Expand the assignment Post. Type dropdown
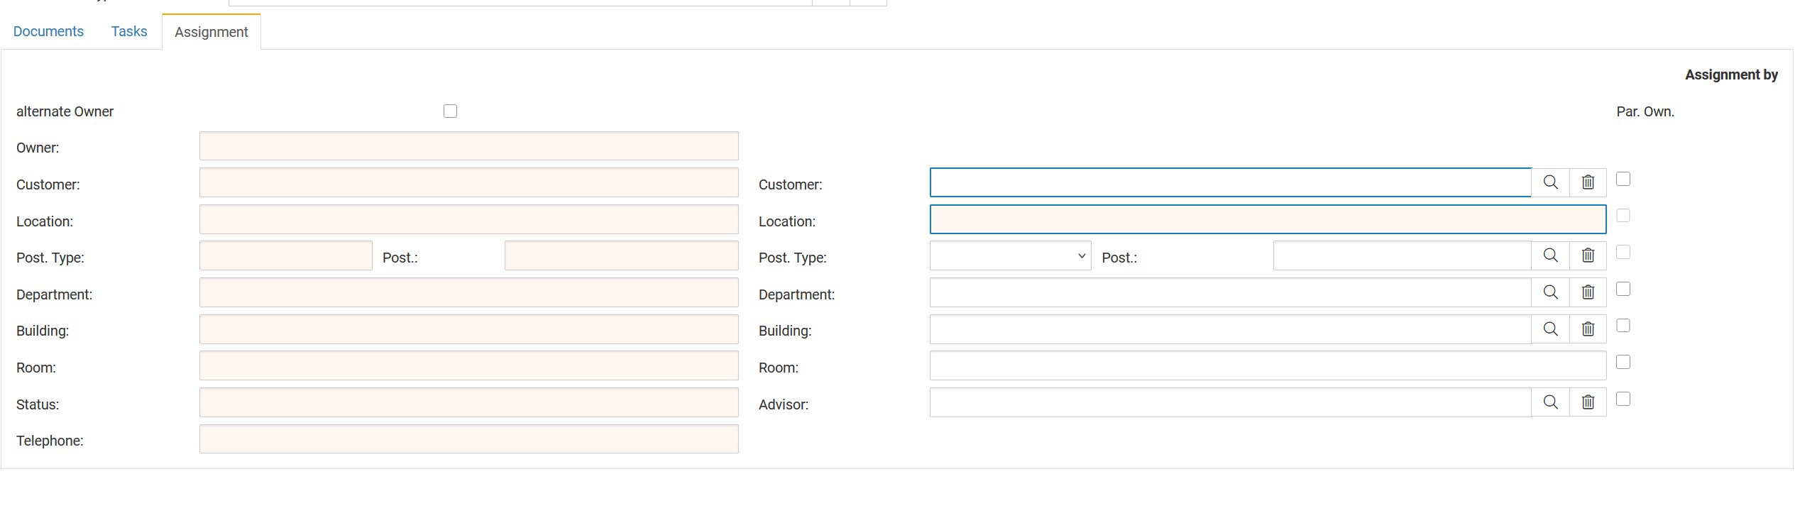 tap(1009, 256)
